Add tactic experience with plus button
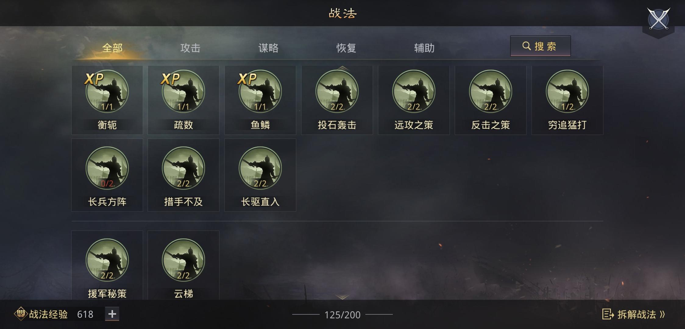 (x=112, y=314)
